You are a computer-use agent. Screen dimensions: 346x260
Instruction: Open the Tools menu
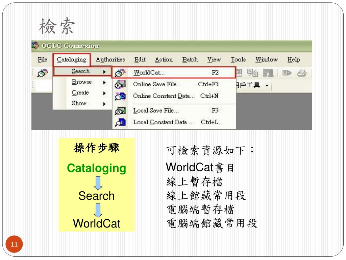(x=238, y=60)
